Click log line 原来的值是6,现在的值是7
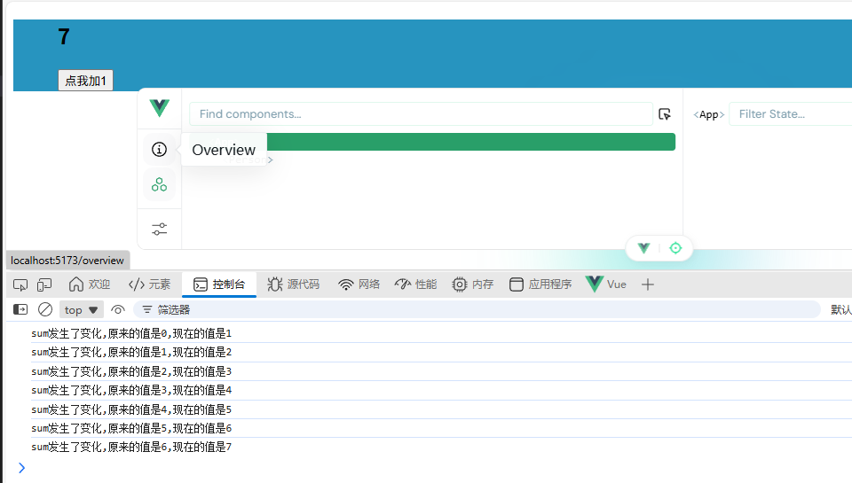This screenshot has height=483, width=852. 131,448
